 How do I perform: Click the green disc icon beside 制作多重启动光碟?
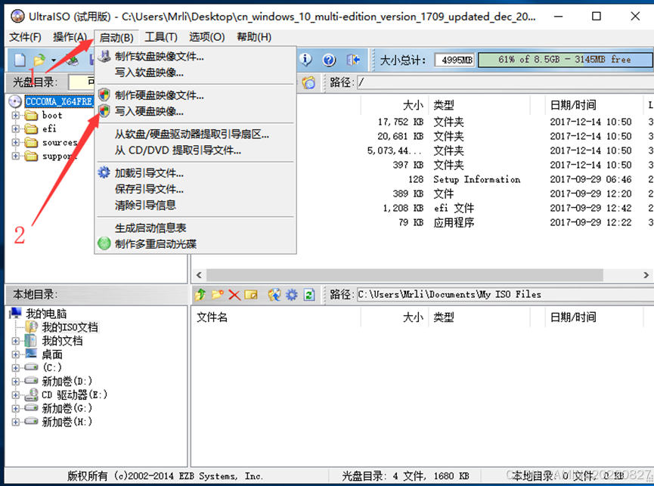click(x=104, y=243)
